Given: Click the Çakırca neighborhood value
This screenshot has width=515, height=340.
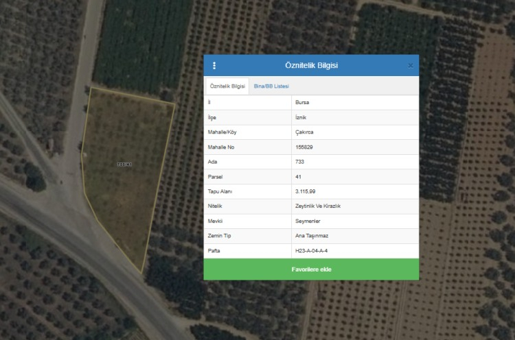Looking at the screenshot, I should click(x=304, y=132).
